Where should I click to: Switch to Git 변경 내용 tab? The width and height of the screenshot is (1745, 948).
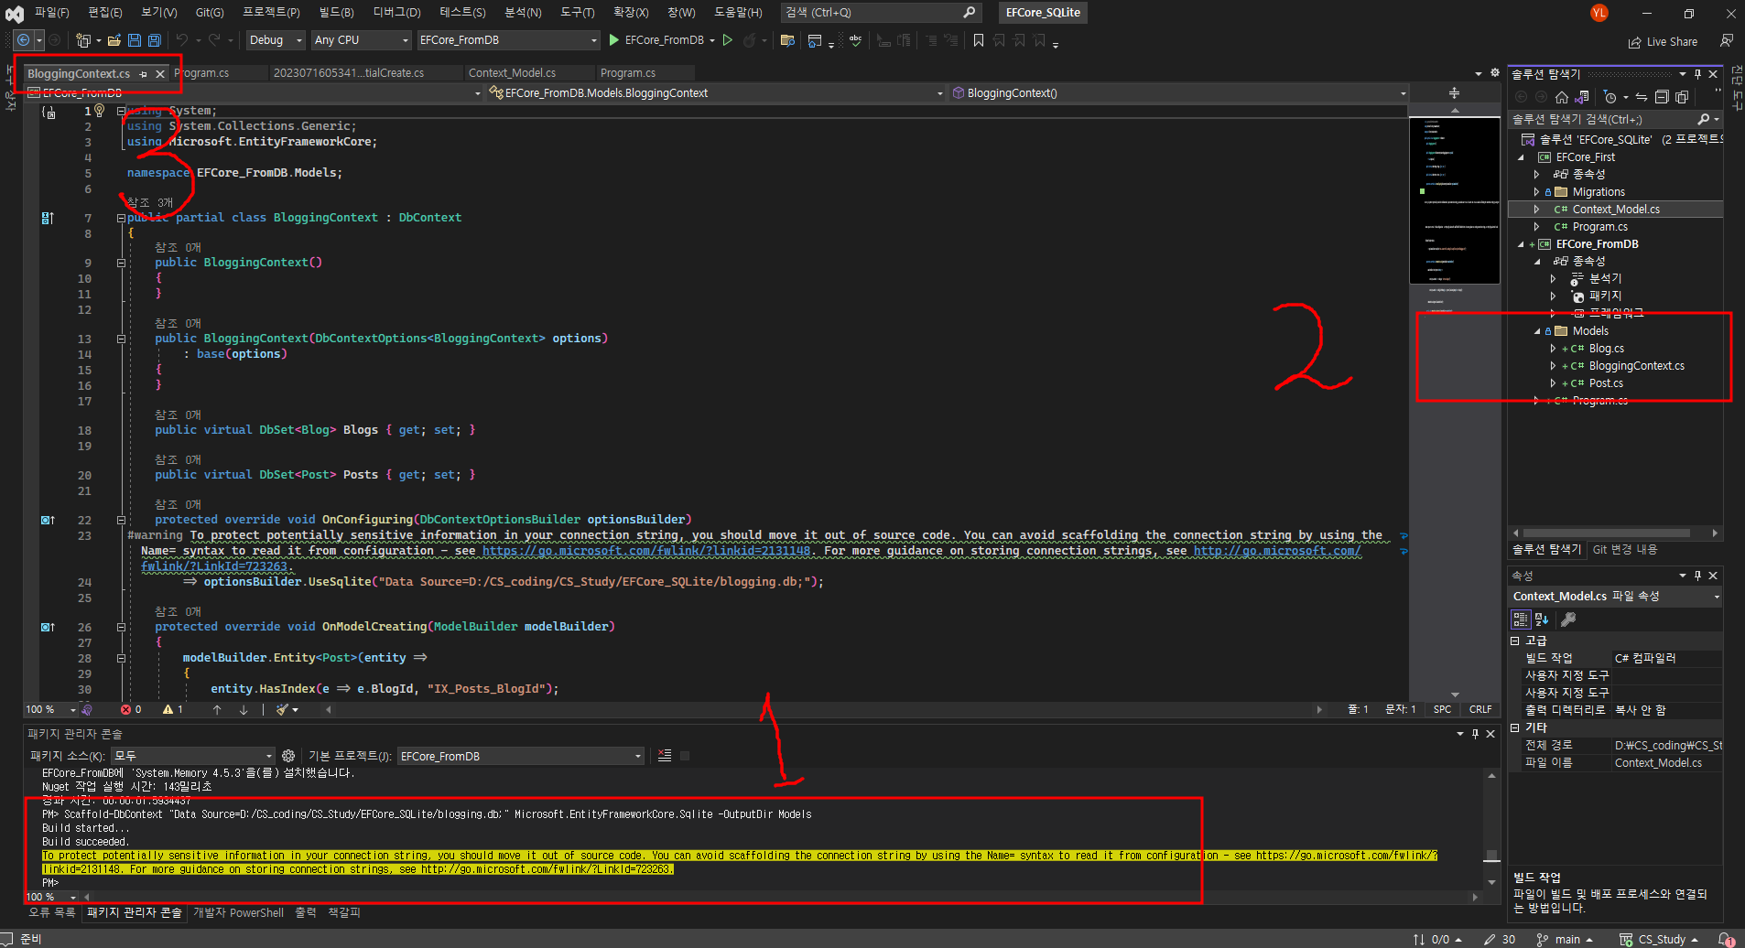click(1624, 549)
